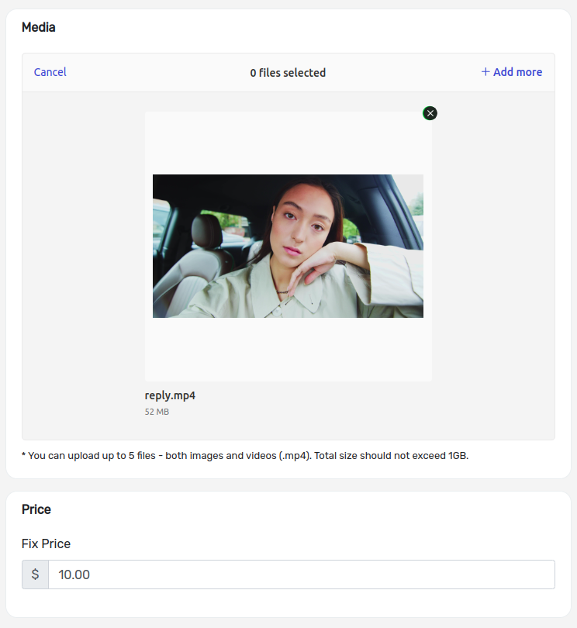Image resolution: width=577 pixels, height=628 pixels.
Task: Open the reply.mp4 video thumbnail preview
Action: (288, 246)
